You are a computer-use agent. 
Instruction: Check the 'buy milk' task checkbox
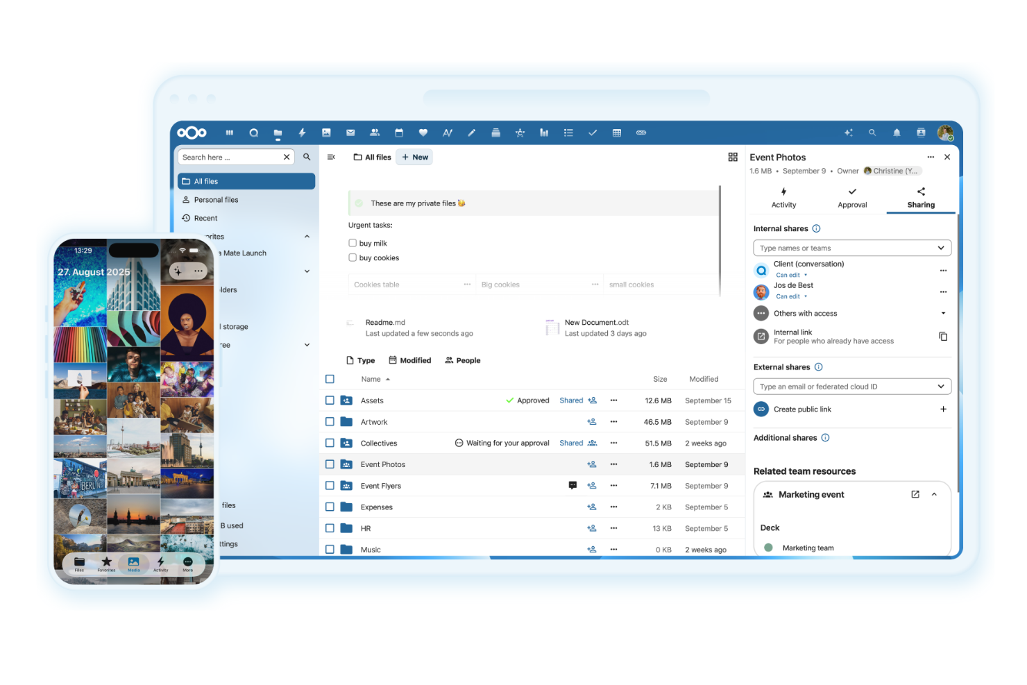353,243
